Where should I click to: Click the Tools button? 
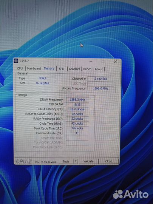(x=66, y=161)
